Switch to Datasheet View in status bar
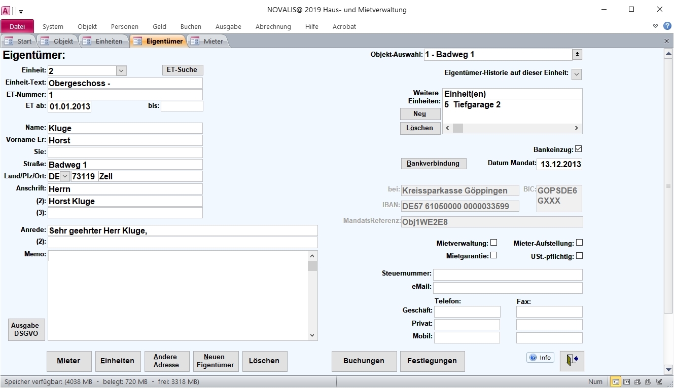The width and height of the screenshot is (674, 388). pyautogui.click(x=626, y=382)
